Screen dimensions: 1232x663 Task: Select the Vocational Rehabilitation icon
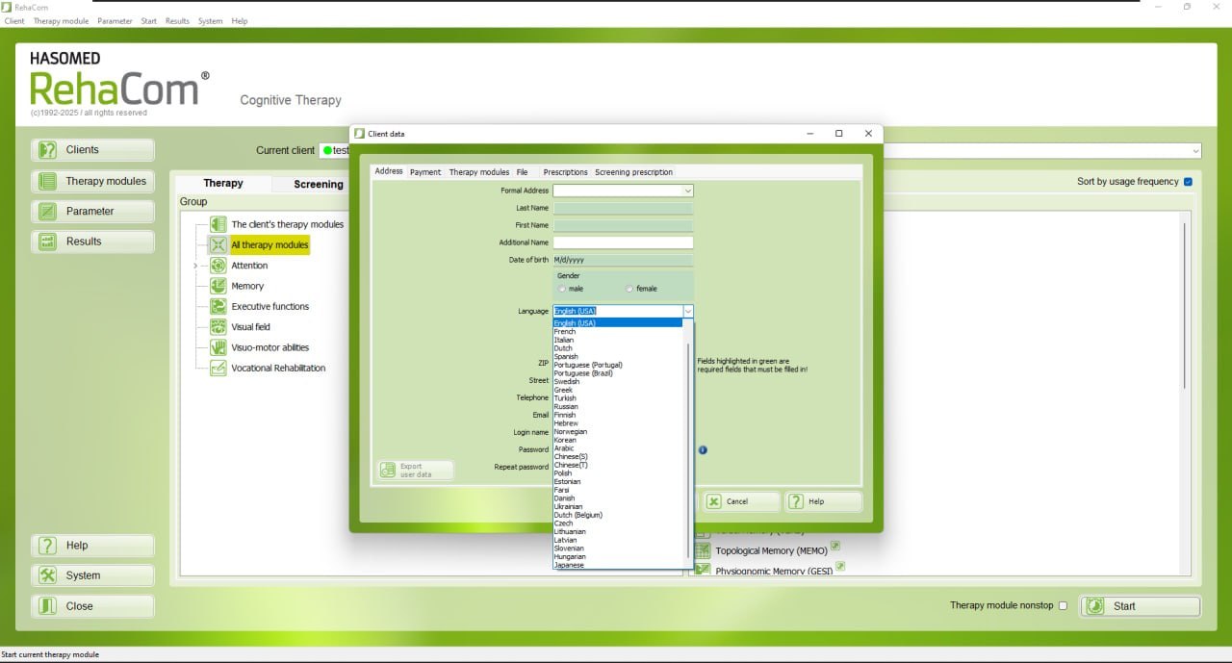tap(218, 368)
